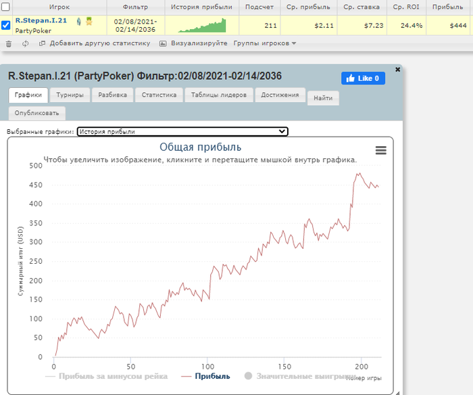473x395 pixels.
Task: Click the $444 profit cell
Action: click(448, 26)
